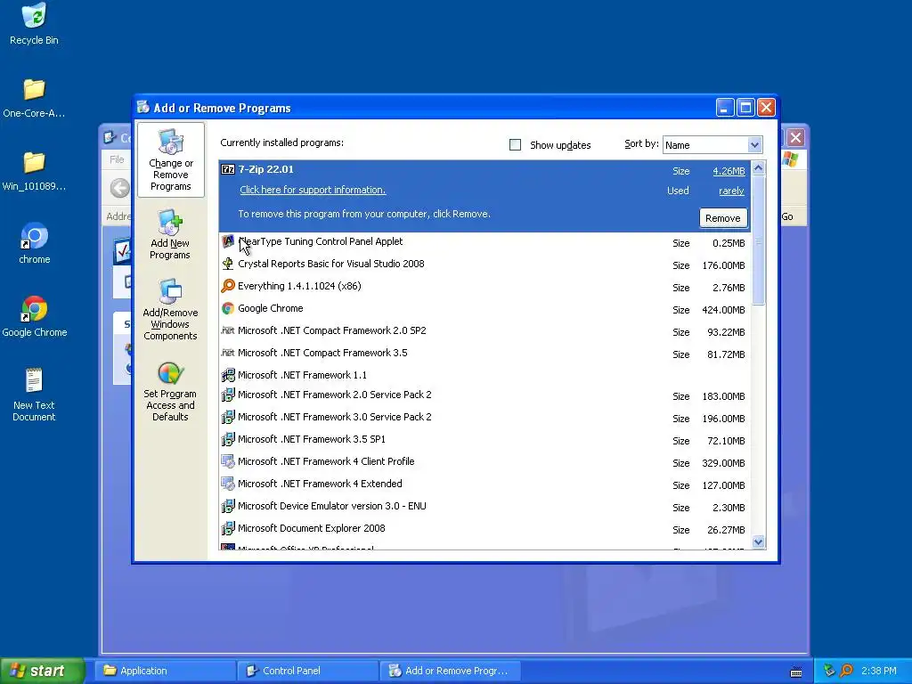Select the Recycle Bin desktop icon
This screenshot has width=912, height=684.
point(34,24)
